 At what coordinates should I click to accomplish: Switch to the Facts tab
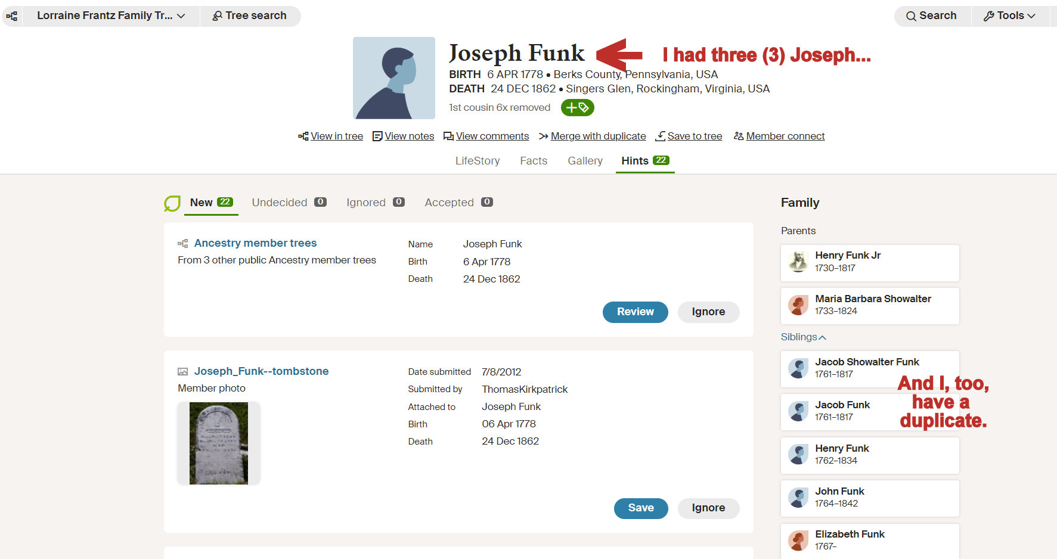pyautogui.click(x=533, y=161)
